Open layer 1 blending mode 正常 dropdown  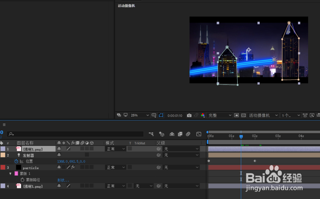coord(116,149)
